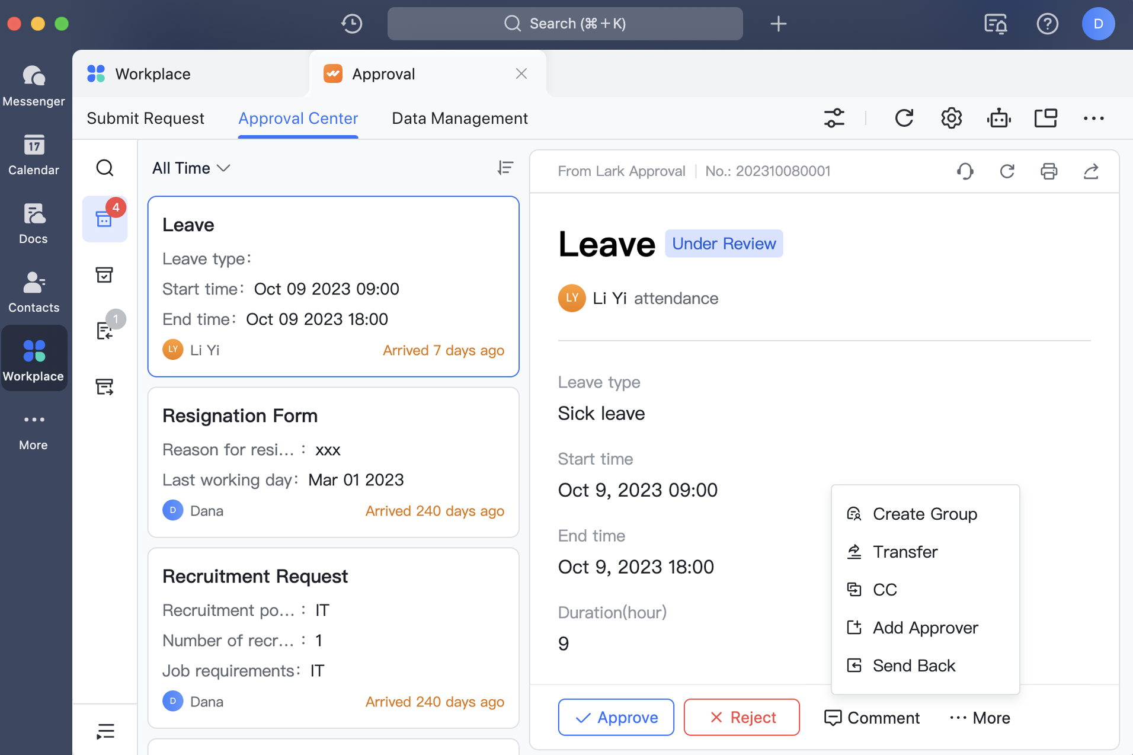Open Approval settings gear

point(951,118)
